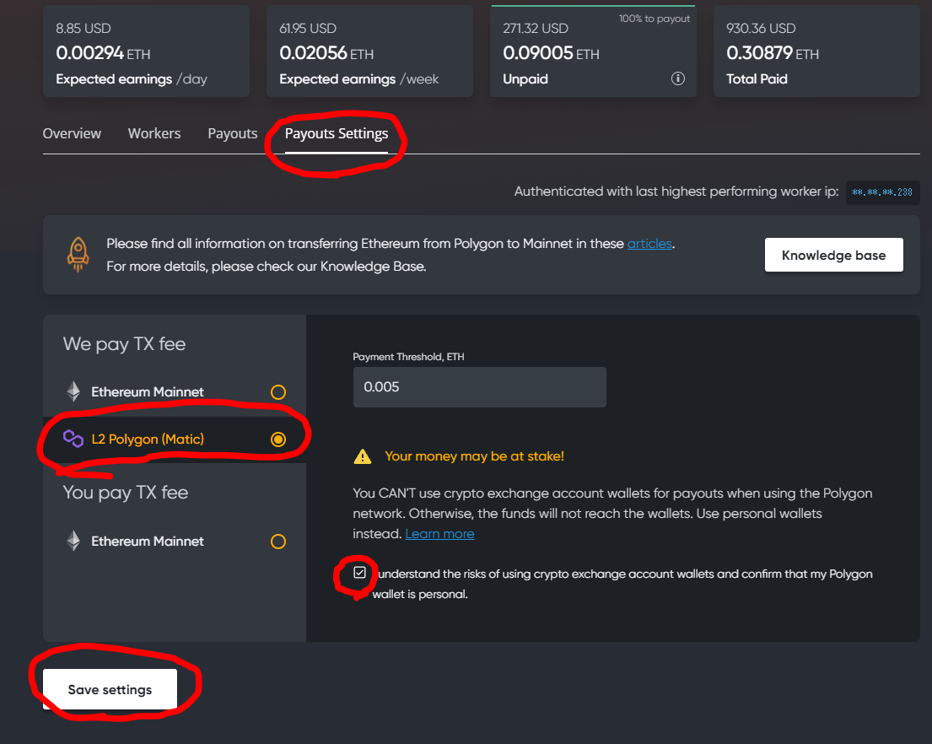Click the purple Polygon logo icon
Screen dimensions: 932x744
tap(74, 439)
